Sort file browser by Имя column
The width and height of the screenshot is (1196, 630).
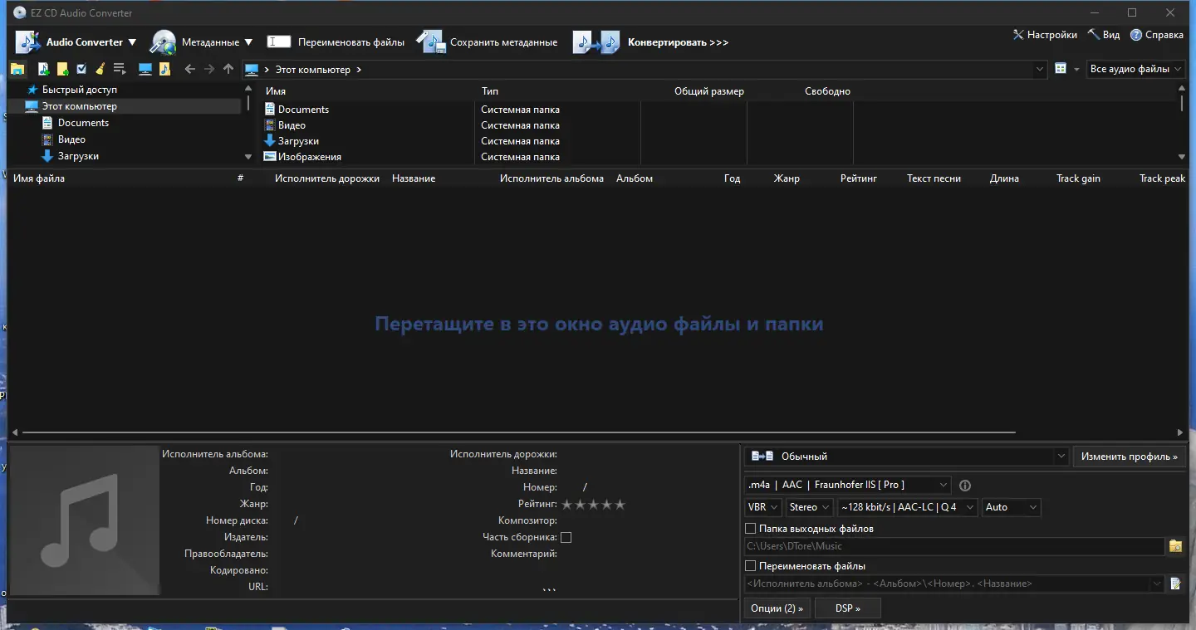click(x=276, y=91)
